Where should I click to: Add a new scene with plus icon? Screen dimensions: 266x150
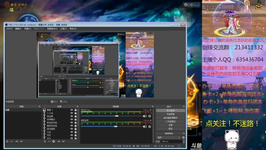point(7,141)
